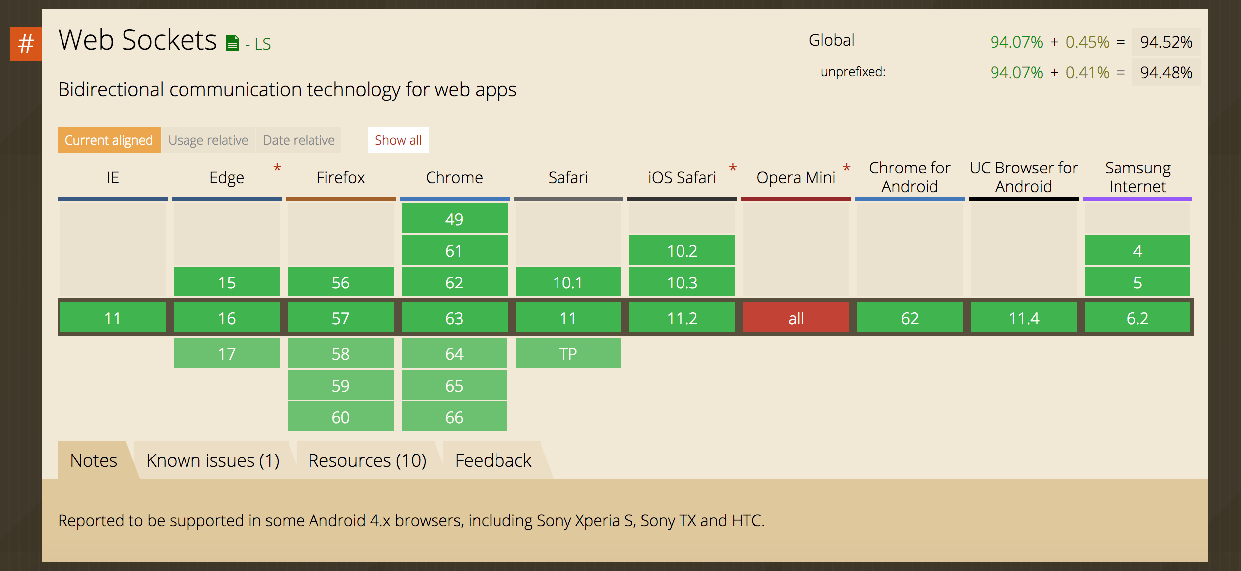Switch to the Date relative view
The height and width of the screenshot is (571, 1241).
[x=299, y=140]
